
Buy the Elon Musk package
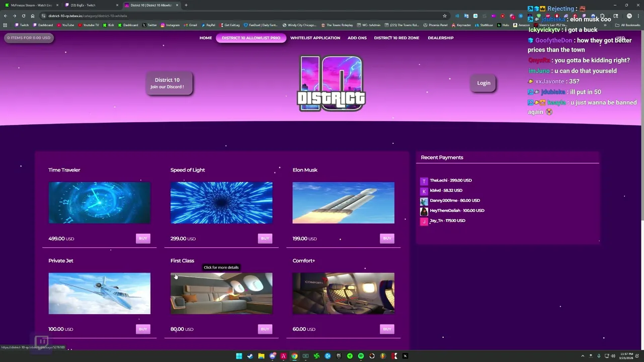point(387,238)
